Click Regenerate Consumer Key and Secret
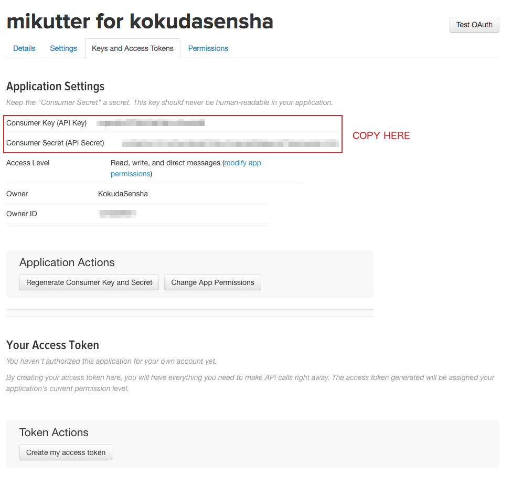The width and height of the screenshot is (512, 486). point(89,282)
